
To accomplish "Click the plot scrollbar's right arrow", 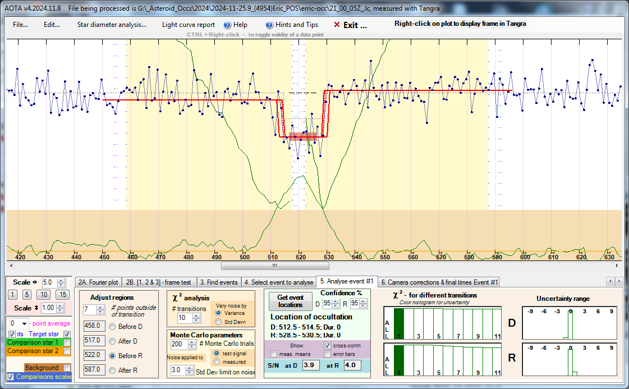I will pos(619,266).
